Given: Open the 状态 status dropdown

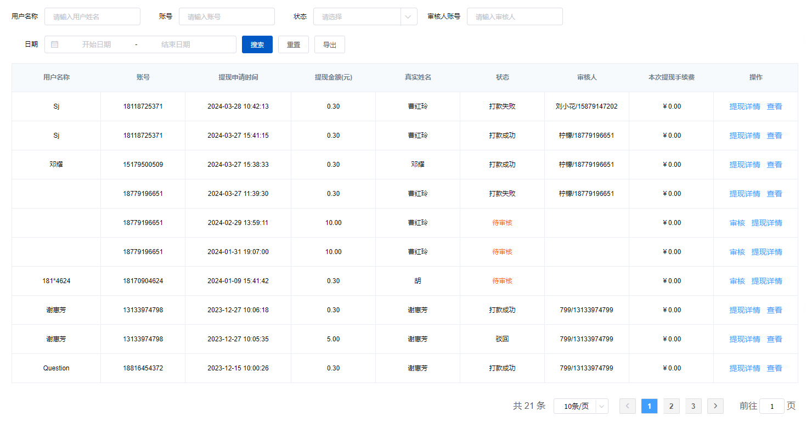Looking at the screenshot, I should (365, 16).
